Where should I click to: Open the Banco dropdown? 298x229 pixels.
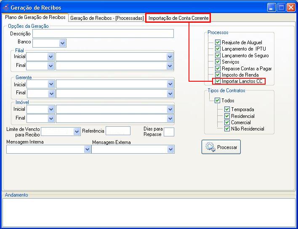pyautogui.click(x=63, y=43)
